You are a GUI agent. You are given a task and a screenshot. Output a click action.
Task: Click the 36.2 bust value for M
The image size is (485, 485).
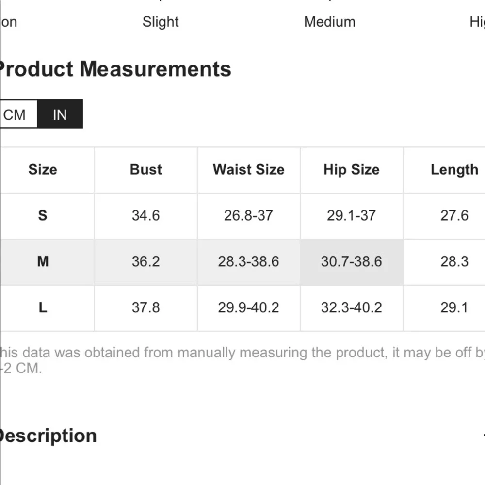[145, 261]
